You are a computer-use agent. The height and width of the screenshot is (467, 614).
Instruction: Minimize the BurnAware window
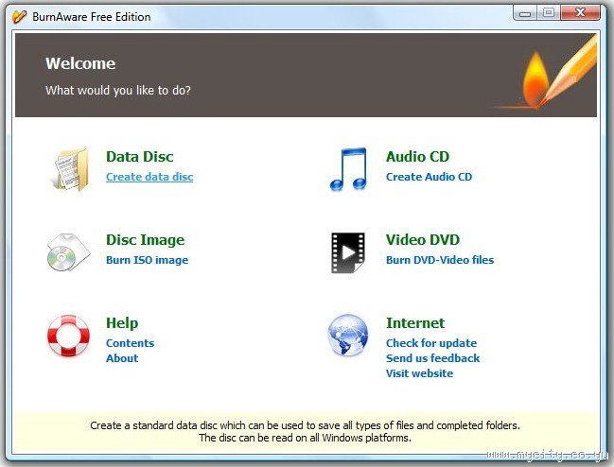pyautogui.click(x=525, y=13)
